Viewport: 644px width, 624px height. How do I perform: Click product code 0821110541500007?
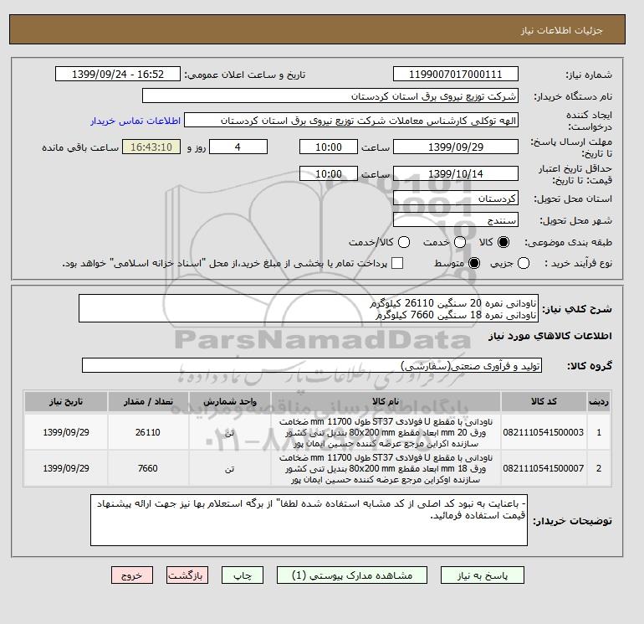coord(544,468)
